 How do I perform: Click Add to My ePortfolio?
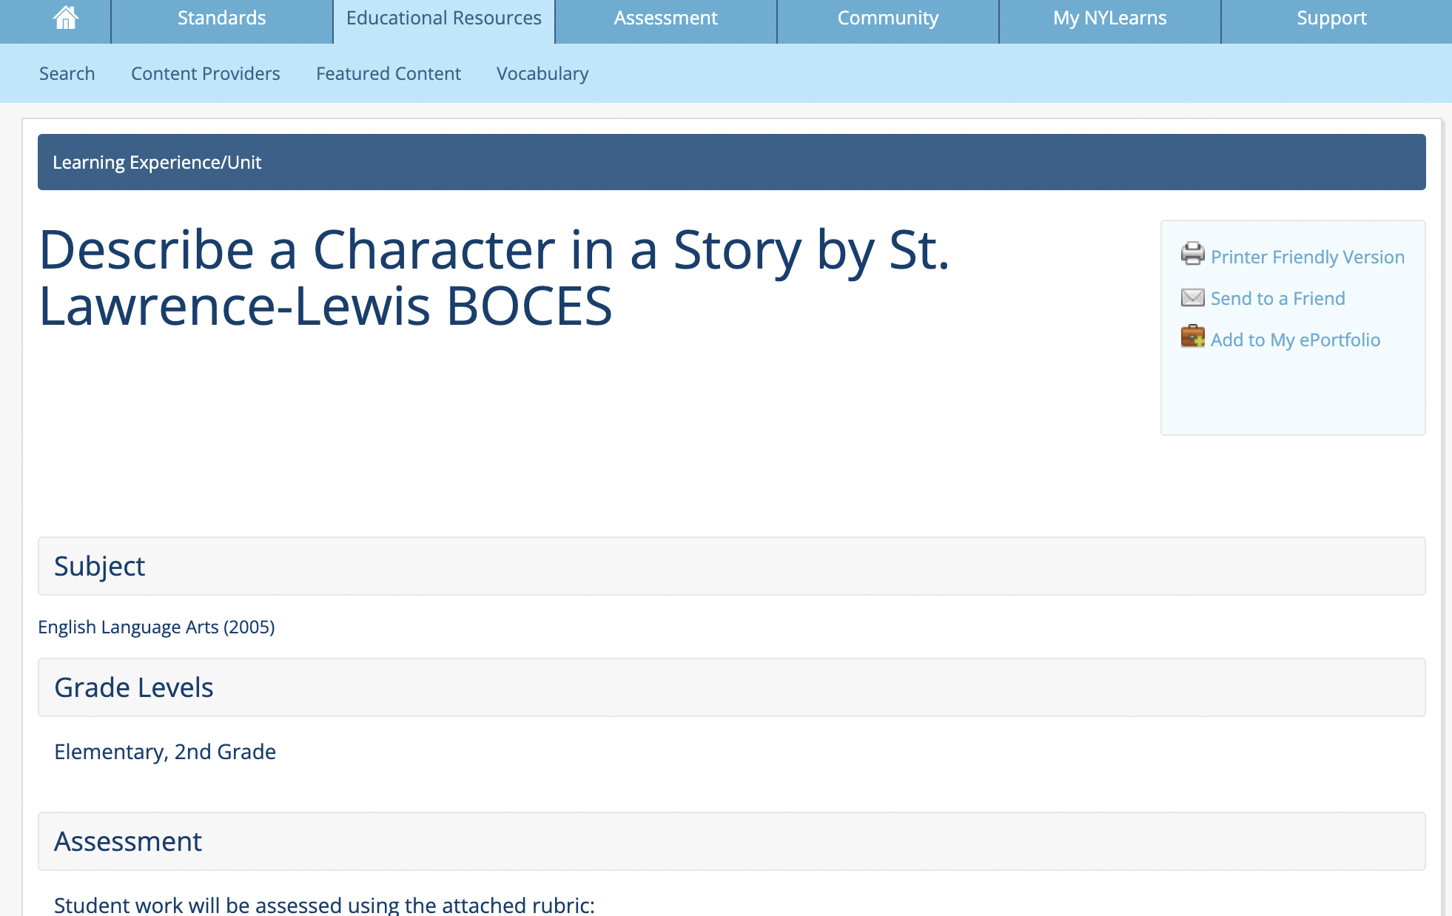[1295, 339]
